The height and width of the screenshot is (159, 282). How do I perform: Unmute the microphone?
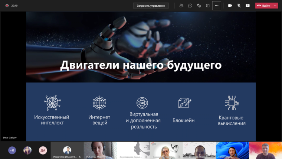[239, 6]
